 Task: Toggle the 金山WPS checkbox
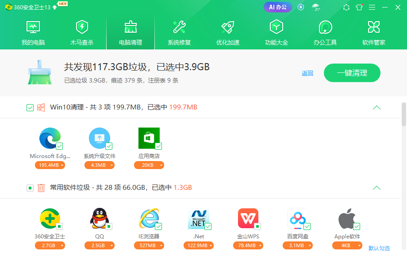[x=258, y=226]
